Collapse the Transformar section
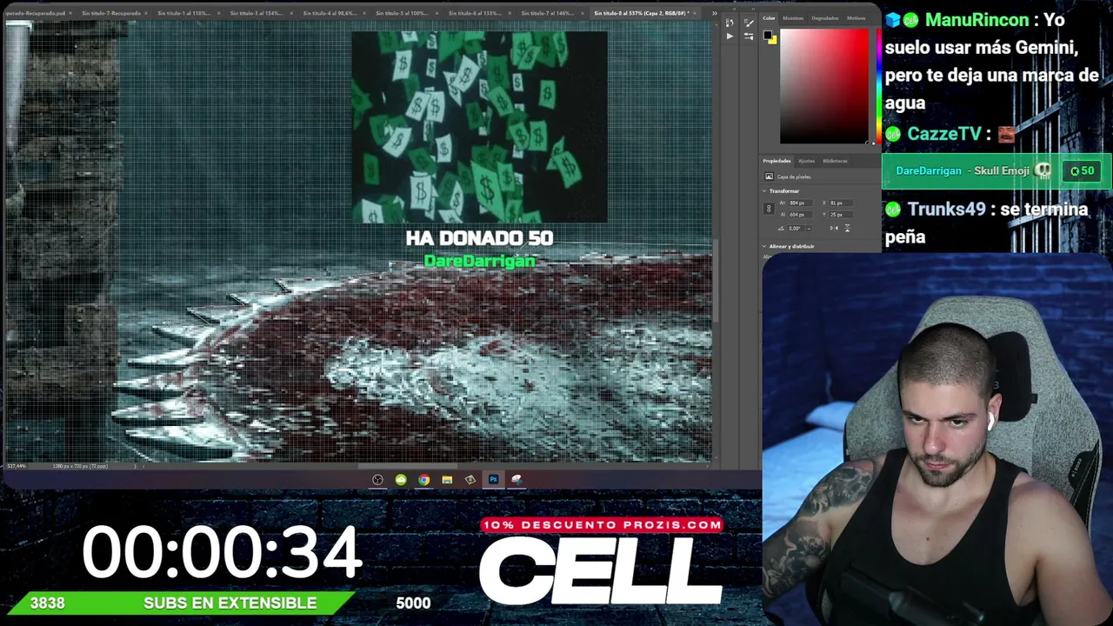1113x626 pixels. pos(765,190)
